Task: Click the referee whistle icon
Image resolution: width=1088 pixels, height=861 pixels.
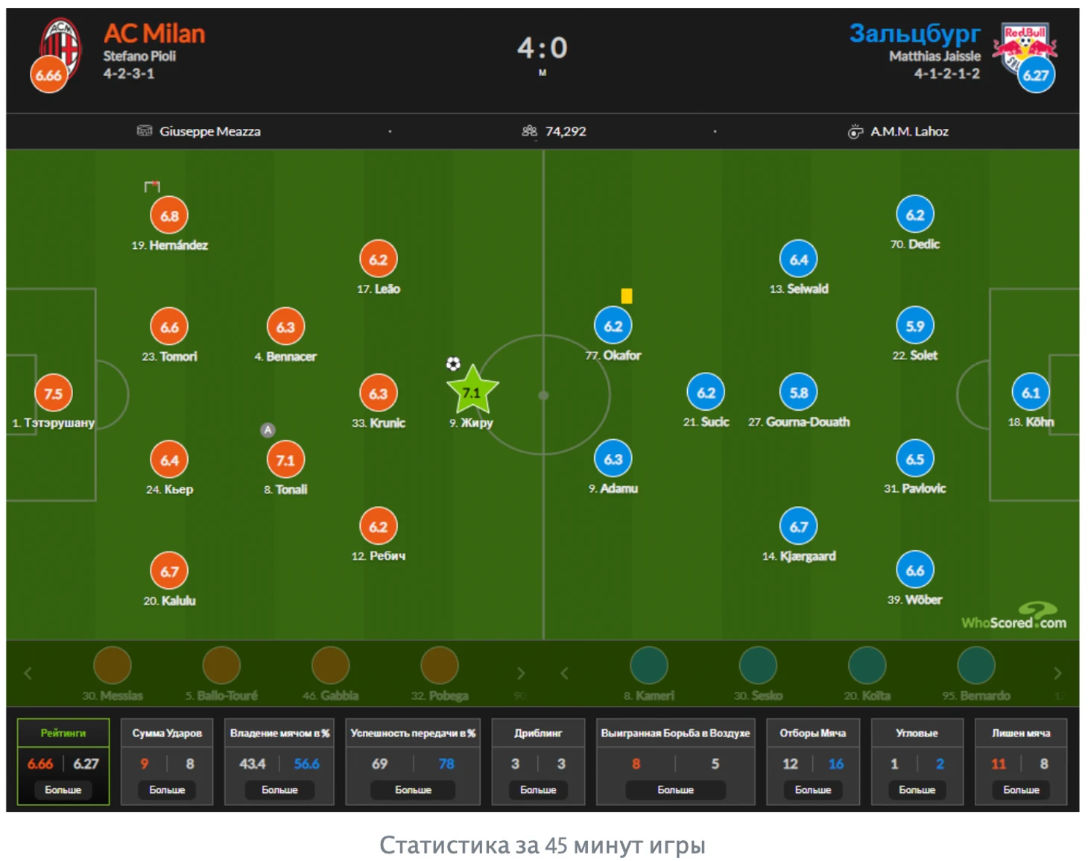Action: (855, 132)
